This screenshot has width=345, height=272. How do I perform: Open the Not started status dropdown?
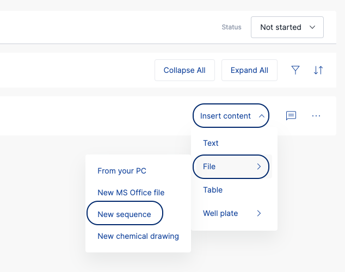click(x=287, y=27)
